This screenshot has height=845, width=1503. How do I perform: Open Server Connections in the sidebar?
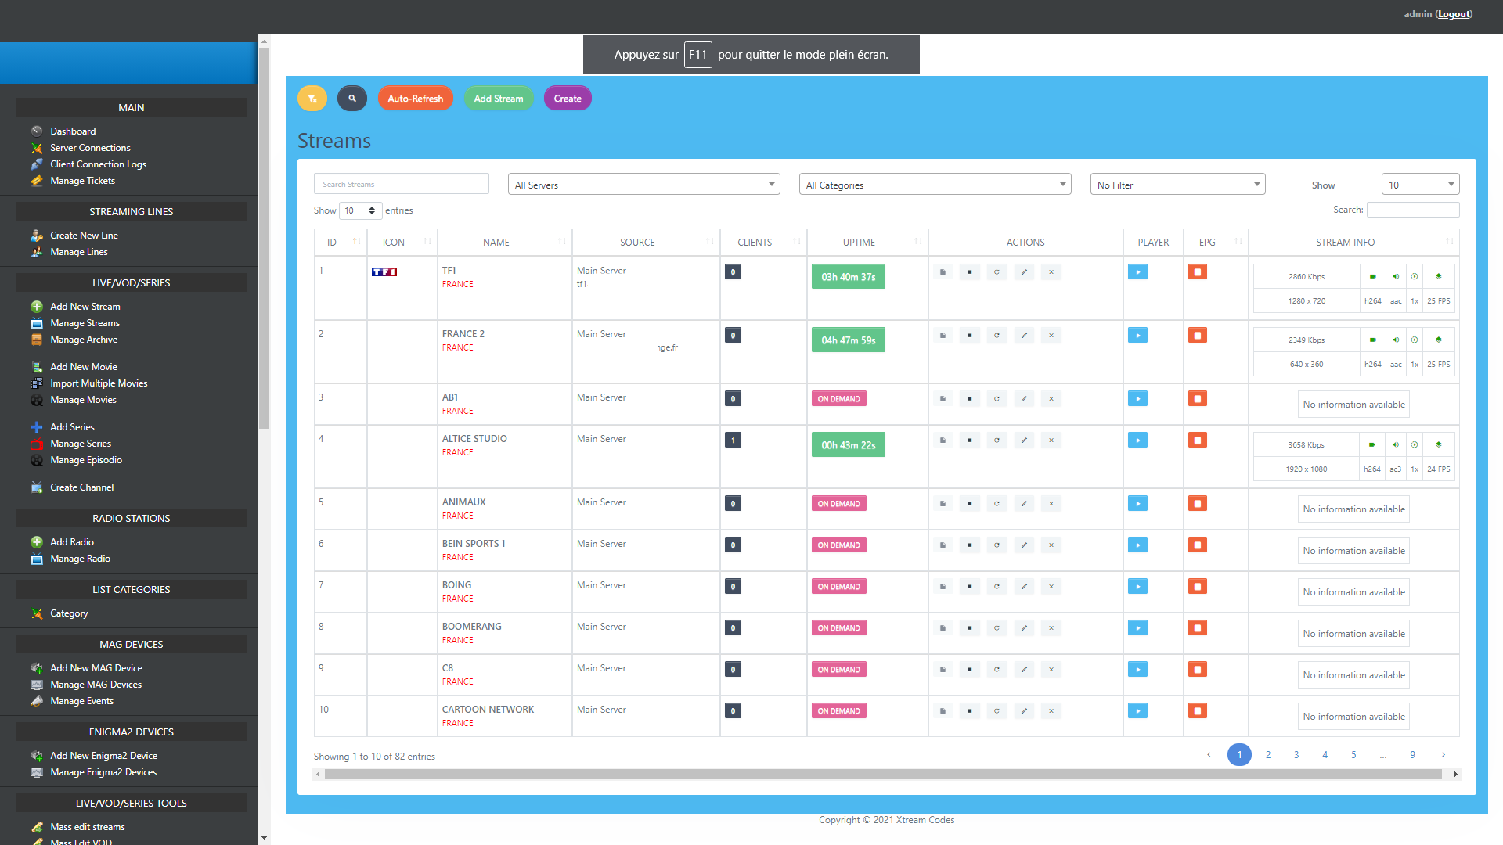90,148
